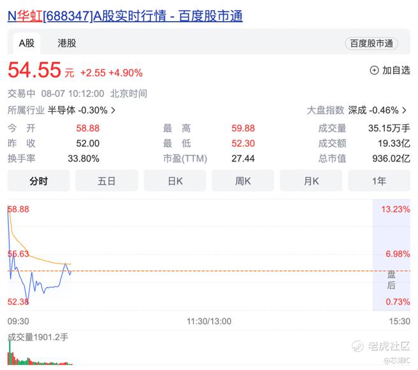Click the 加自选 label text
418x370 pixels.
point(396,70)
